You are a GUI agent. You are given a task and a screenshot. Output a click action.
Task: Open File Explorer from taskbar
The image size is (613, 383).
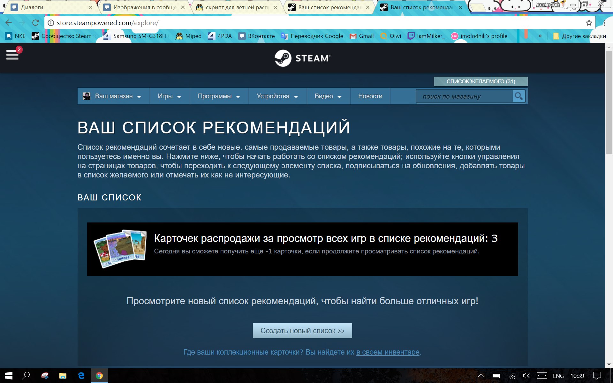pos(63,376)
